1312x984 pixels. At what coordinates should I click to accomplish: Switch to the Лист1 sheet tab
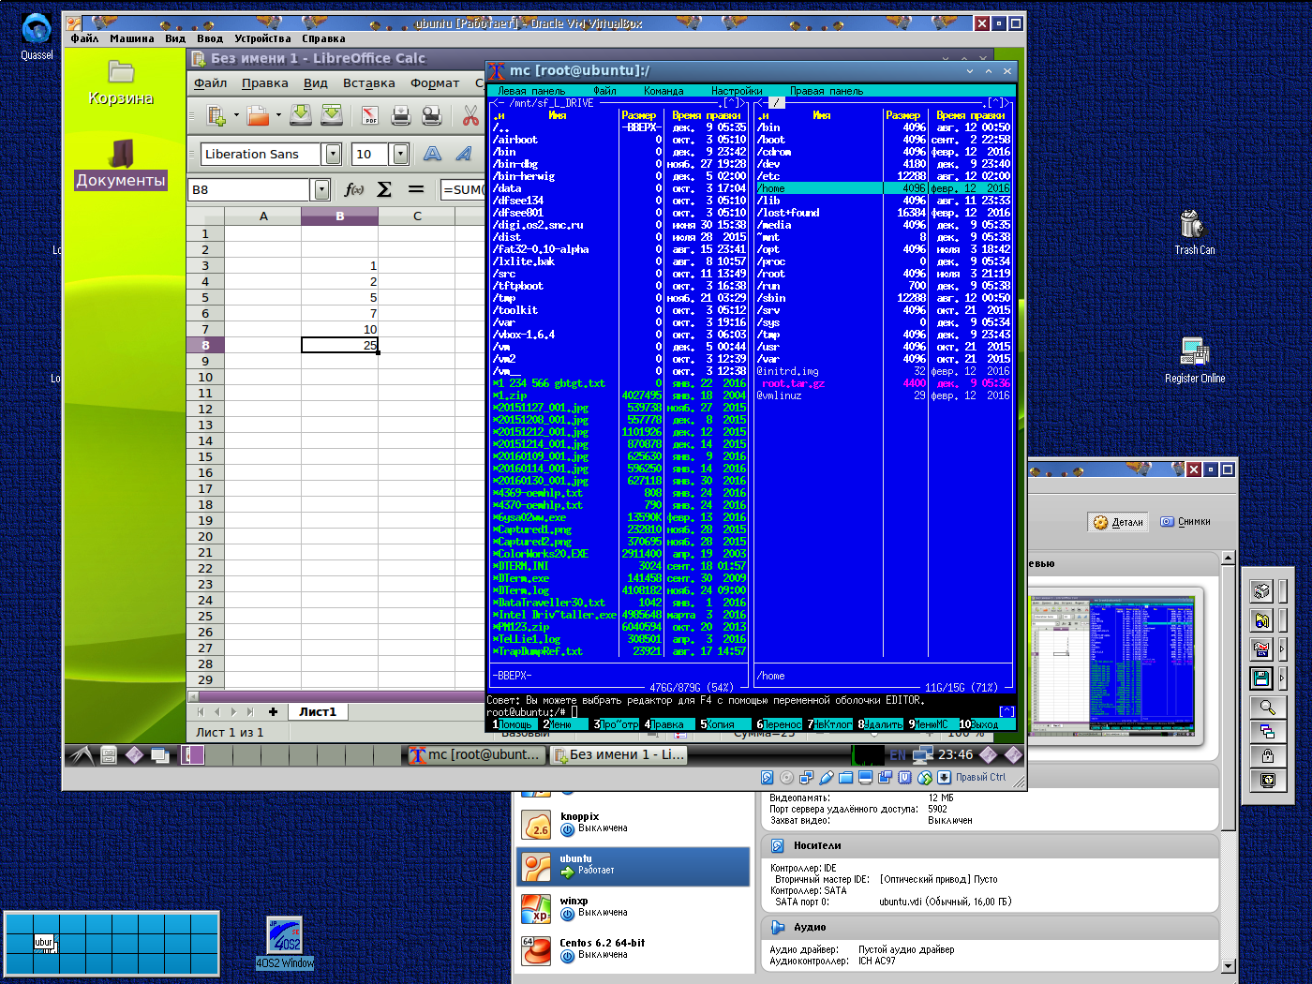(318, 711)
